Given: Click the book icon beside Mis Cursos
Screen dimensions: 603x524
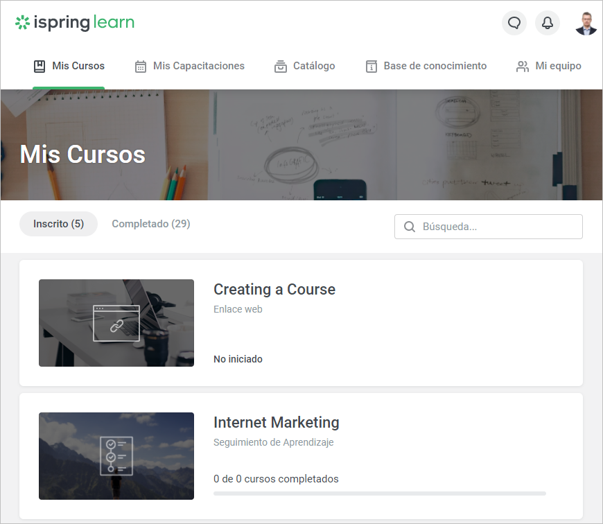Looking at the screenshot, I should tap(40, 67).
